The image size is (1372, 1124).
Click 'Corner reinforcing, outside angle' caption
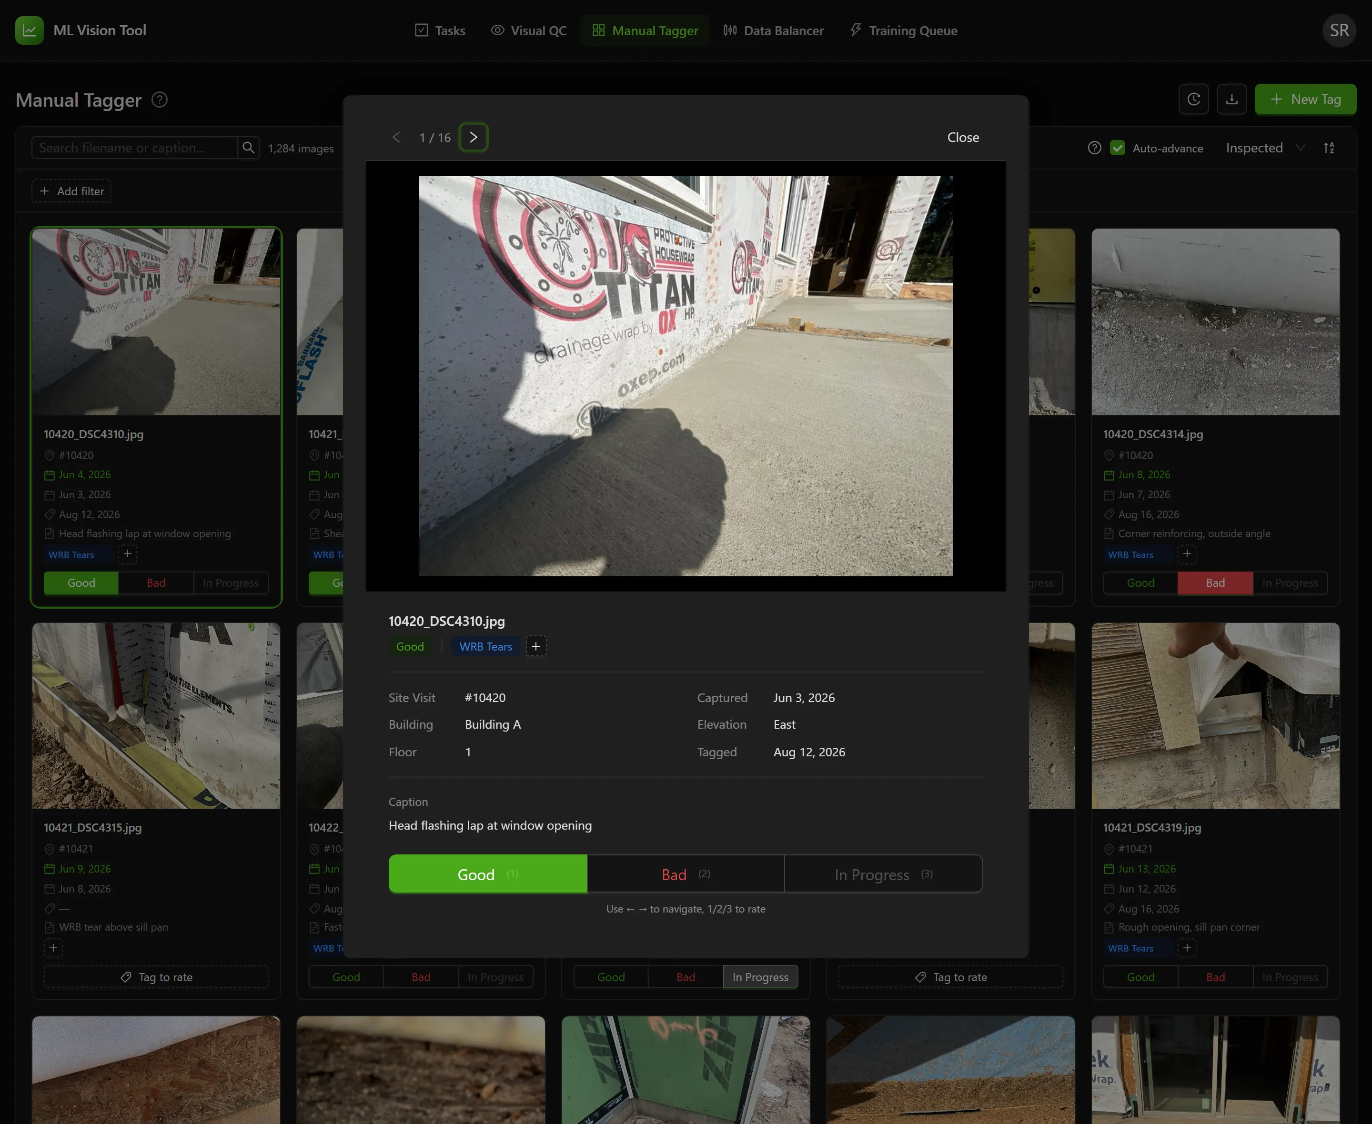pos(1194,533)
